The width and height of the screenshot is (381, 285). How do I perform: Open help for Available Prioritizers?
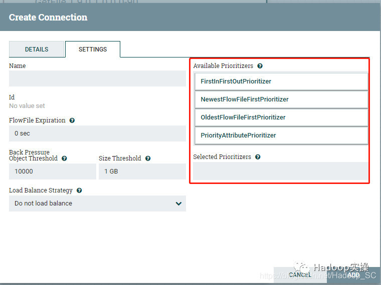(260, 66)
